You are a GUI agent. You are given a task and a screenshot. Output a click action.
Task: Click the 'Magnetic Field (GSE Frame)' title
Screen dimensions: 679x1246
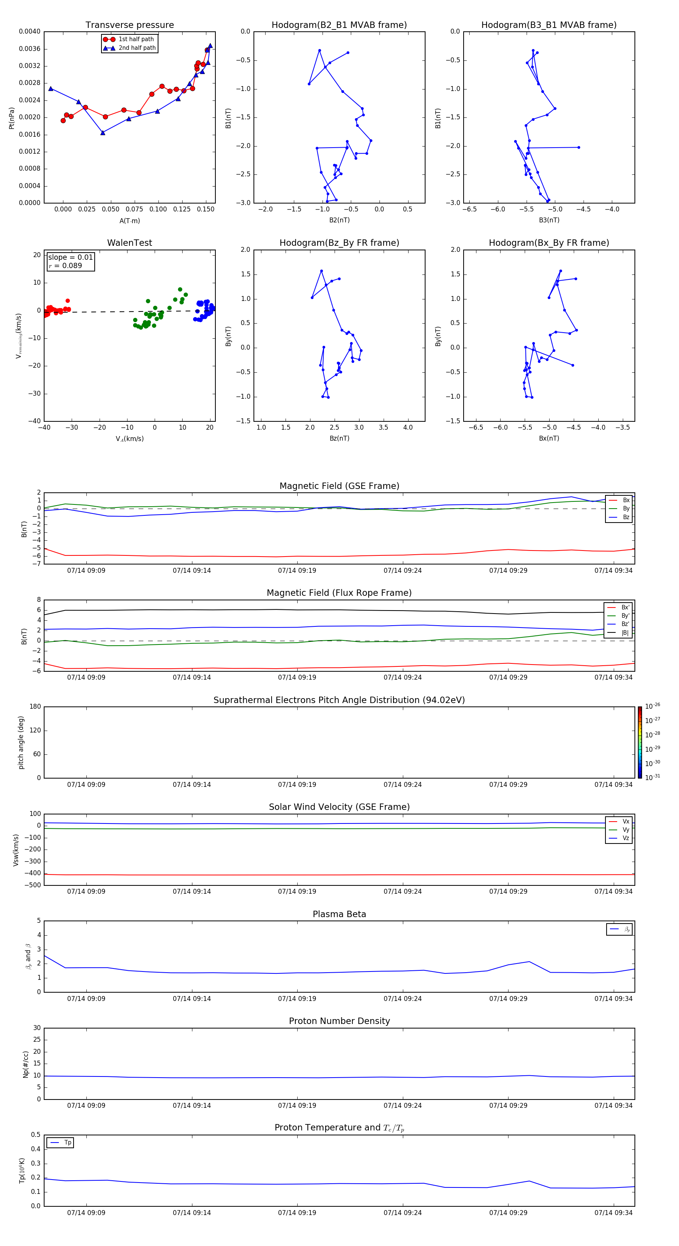pyautogui.click(x=339, y=486)
